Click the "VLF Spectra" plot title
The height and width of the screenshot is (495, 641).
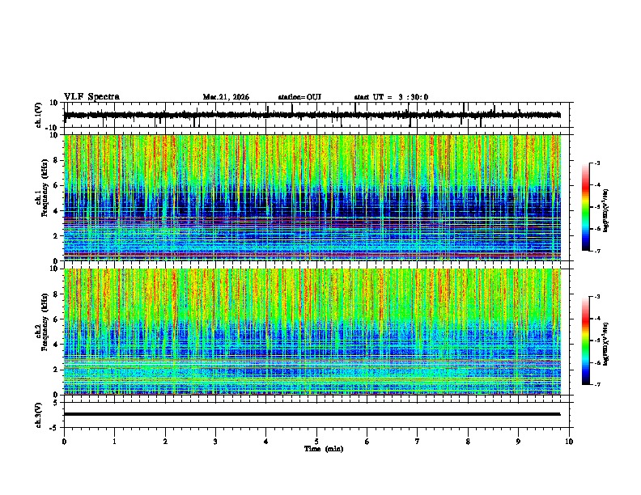[x=91, y=97]
